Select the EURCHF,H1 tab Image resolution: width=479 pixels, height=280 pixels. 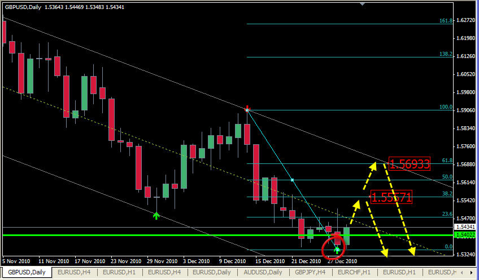pyautogui.click(x=354, y=272)
